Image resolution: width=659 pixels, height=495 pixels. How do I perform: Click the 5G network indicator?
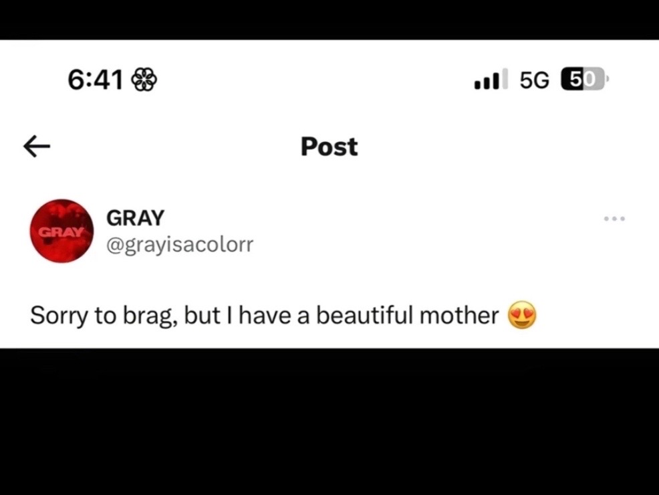pos(533,80)
